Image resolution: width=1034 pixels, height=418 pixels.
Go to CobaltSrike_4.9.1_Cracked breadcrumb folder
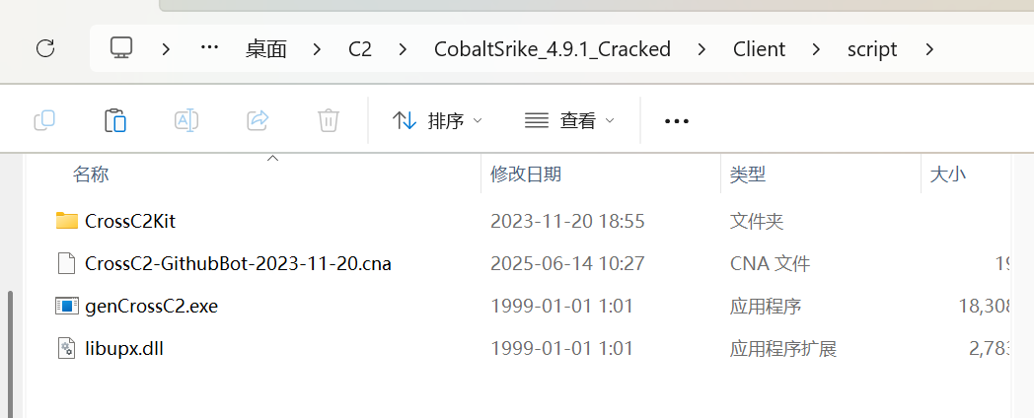[x=553, y=49]
